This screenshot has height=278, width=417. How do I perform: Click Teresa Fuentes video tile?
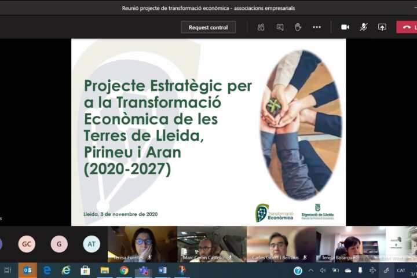[x=142, y=244]
